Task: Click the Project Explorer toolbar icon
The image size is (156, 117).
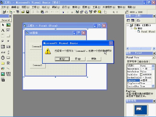Action: 77,12
